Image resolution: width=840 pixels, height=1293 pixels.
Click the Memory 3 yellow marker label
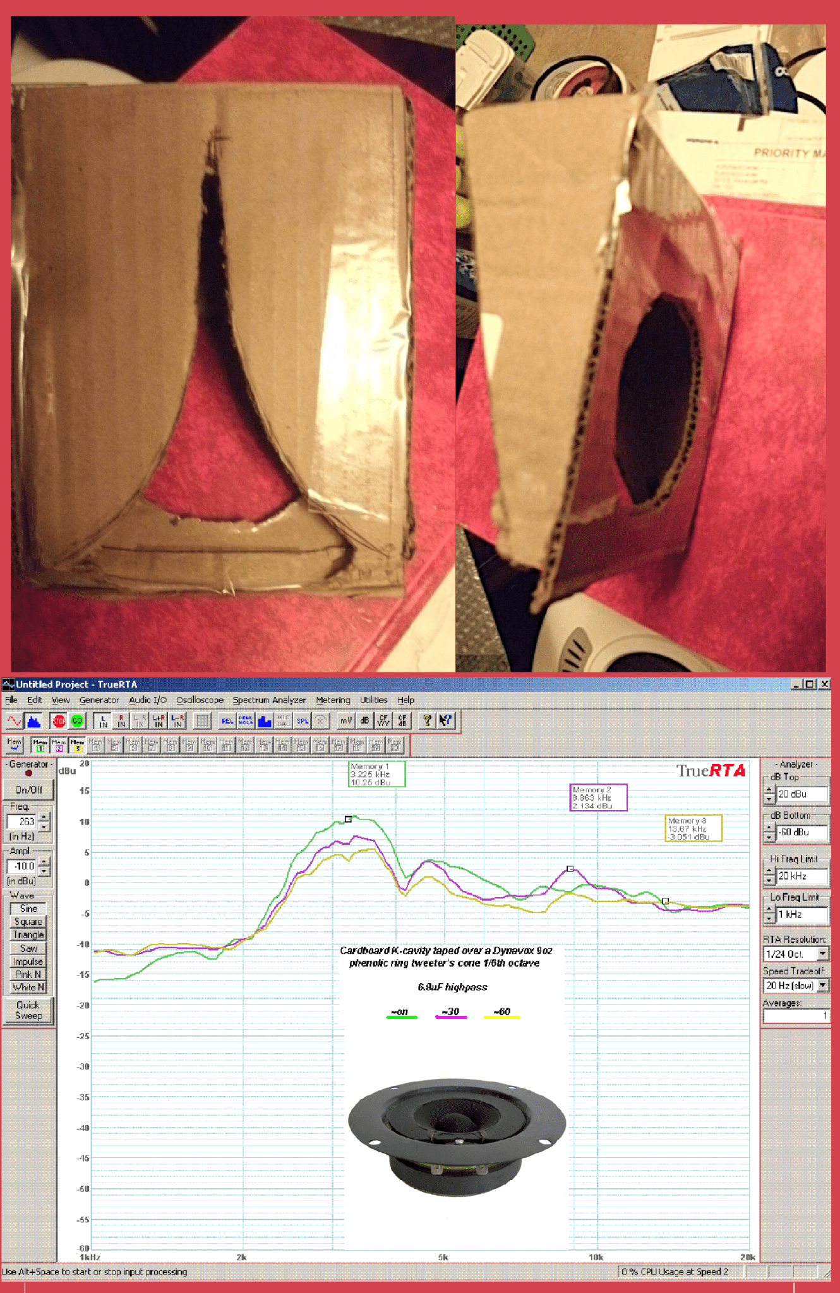(693, 828)
